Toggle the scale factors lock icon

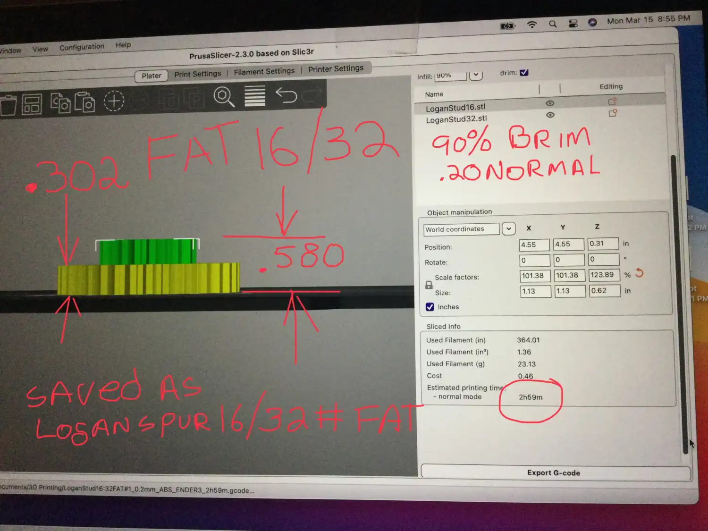(x=429, y=285)
